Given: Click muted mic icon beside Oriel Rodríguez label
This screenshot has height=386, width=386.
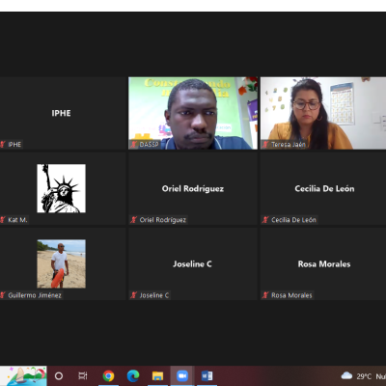Looking at the screenshot, I should pos(134,220).
